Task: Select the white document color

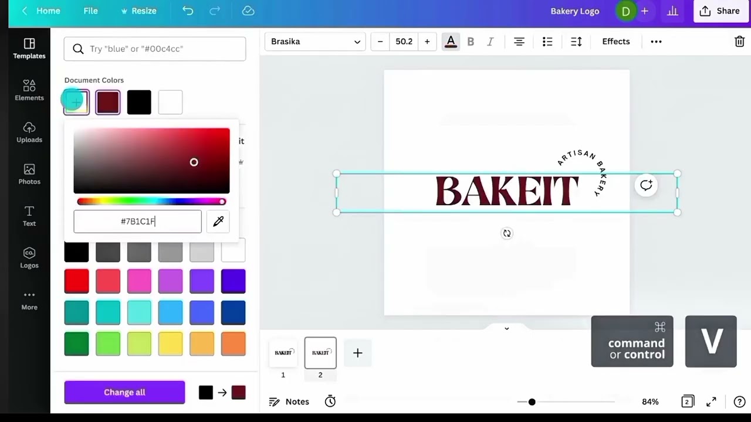Action: click(170, 102)
